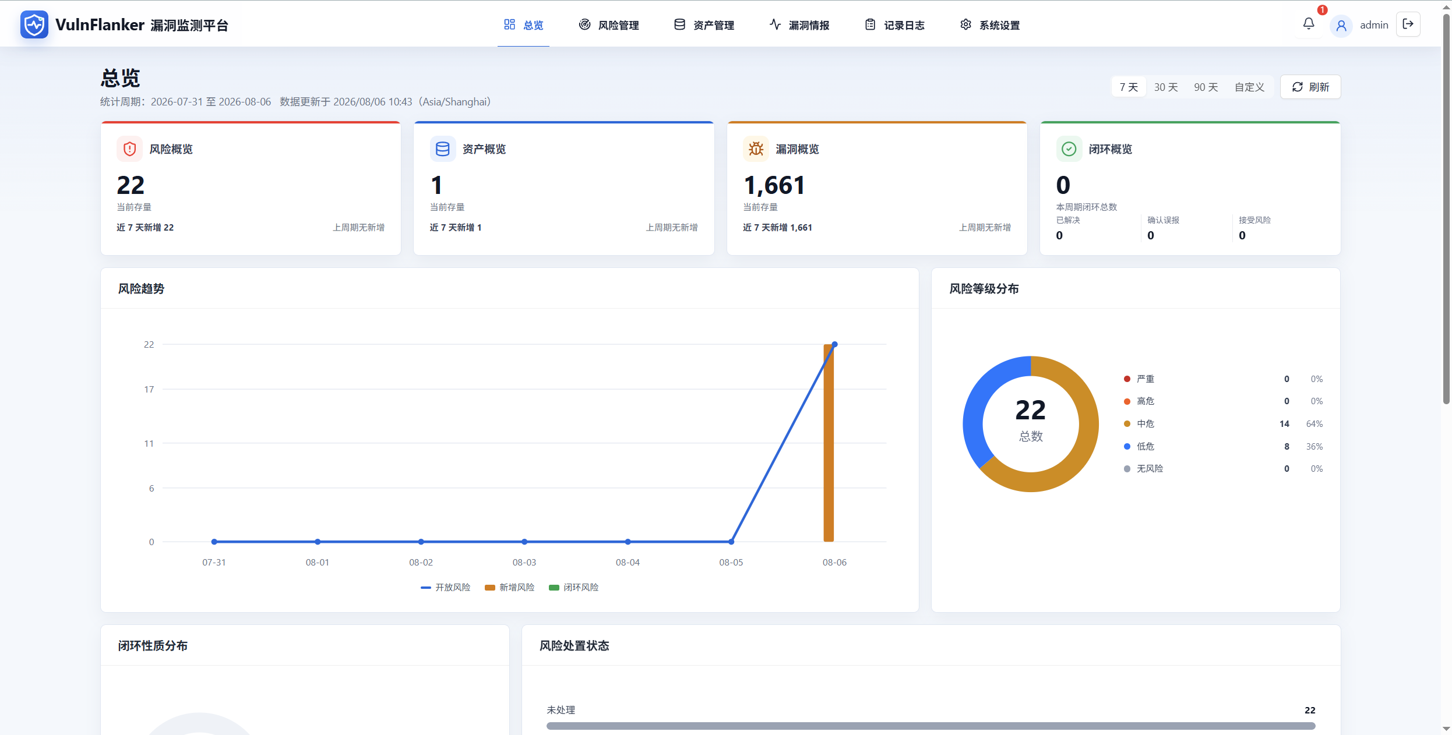Viewport: 1452px width, 735px height.
Task: Click the 风险概览 value 22
Action: pos(131,186)
